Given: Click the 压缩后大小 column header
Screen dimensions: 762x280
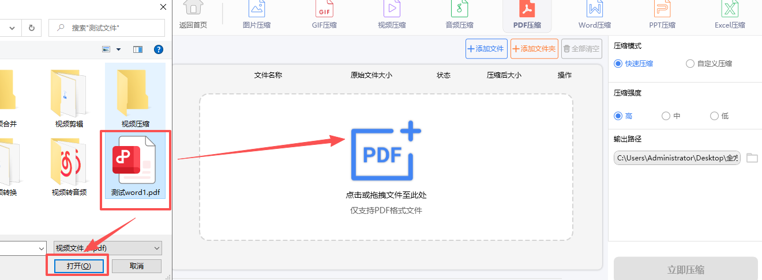Looking at the screenshot, I should pyautogui.click(x=504, y=75).
